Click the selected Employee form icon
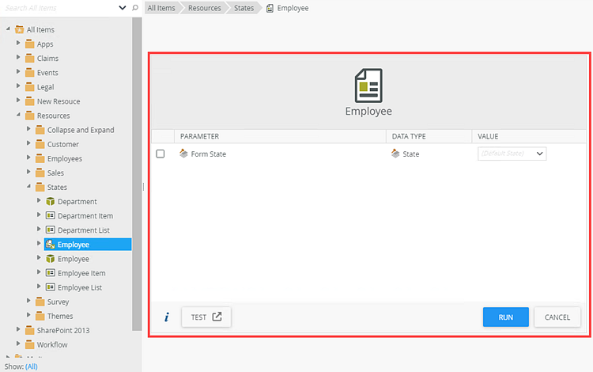This screenshot has height=372, width=593. coord(51,245)
